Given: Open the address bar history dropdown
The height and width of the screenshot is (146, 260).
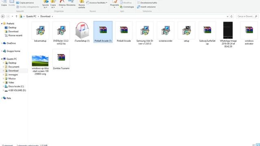Looking at the screenshot, I should [227, 16].
